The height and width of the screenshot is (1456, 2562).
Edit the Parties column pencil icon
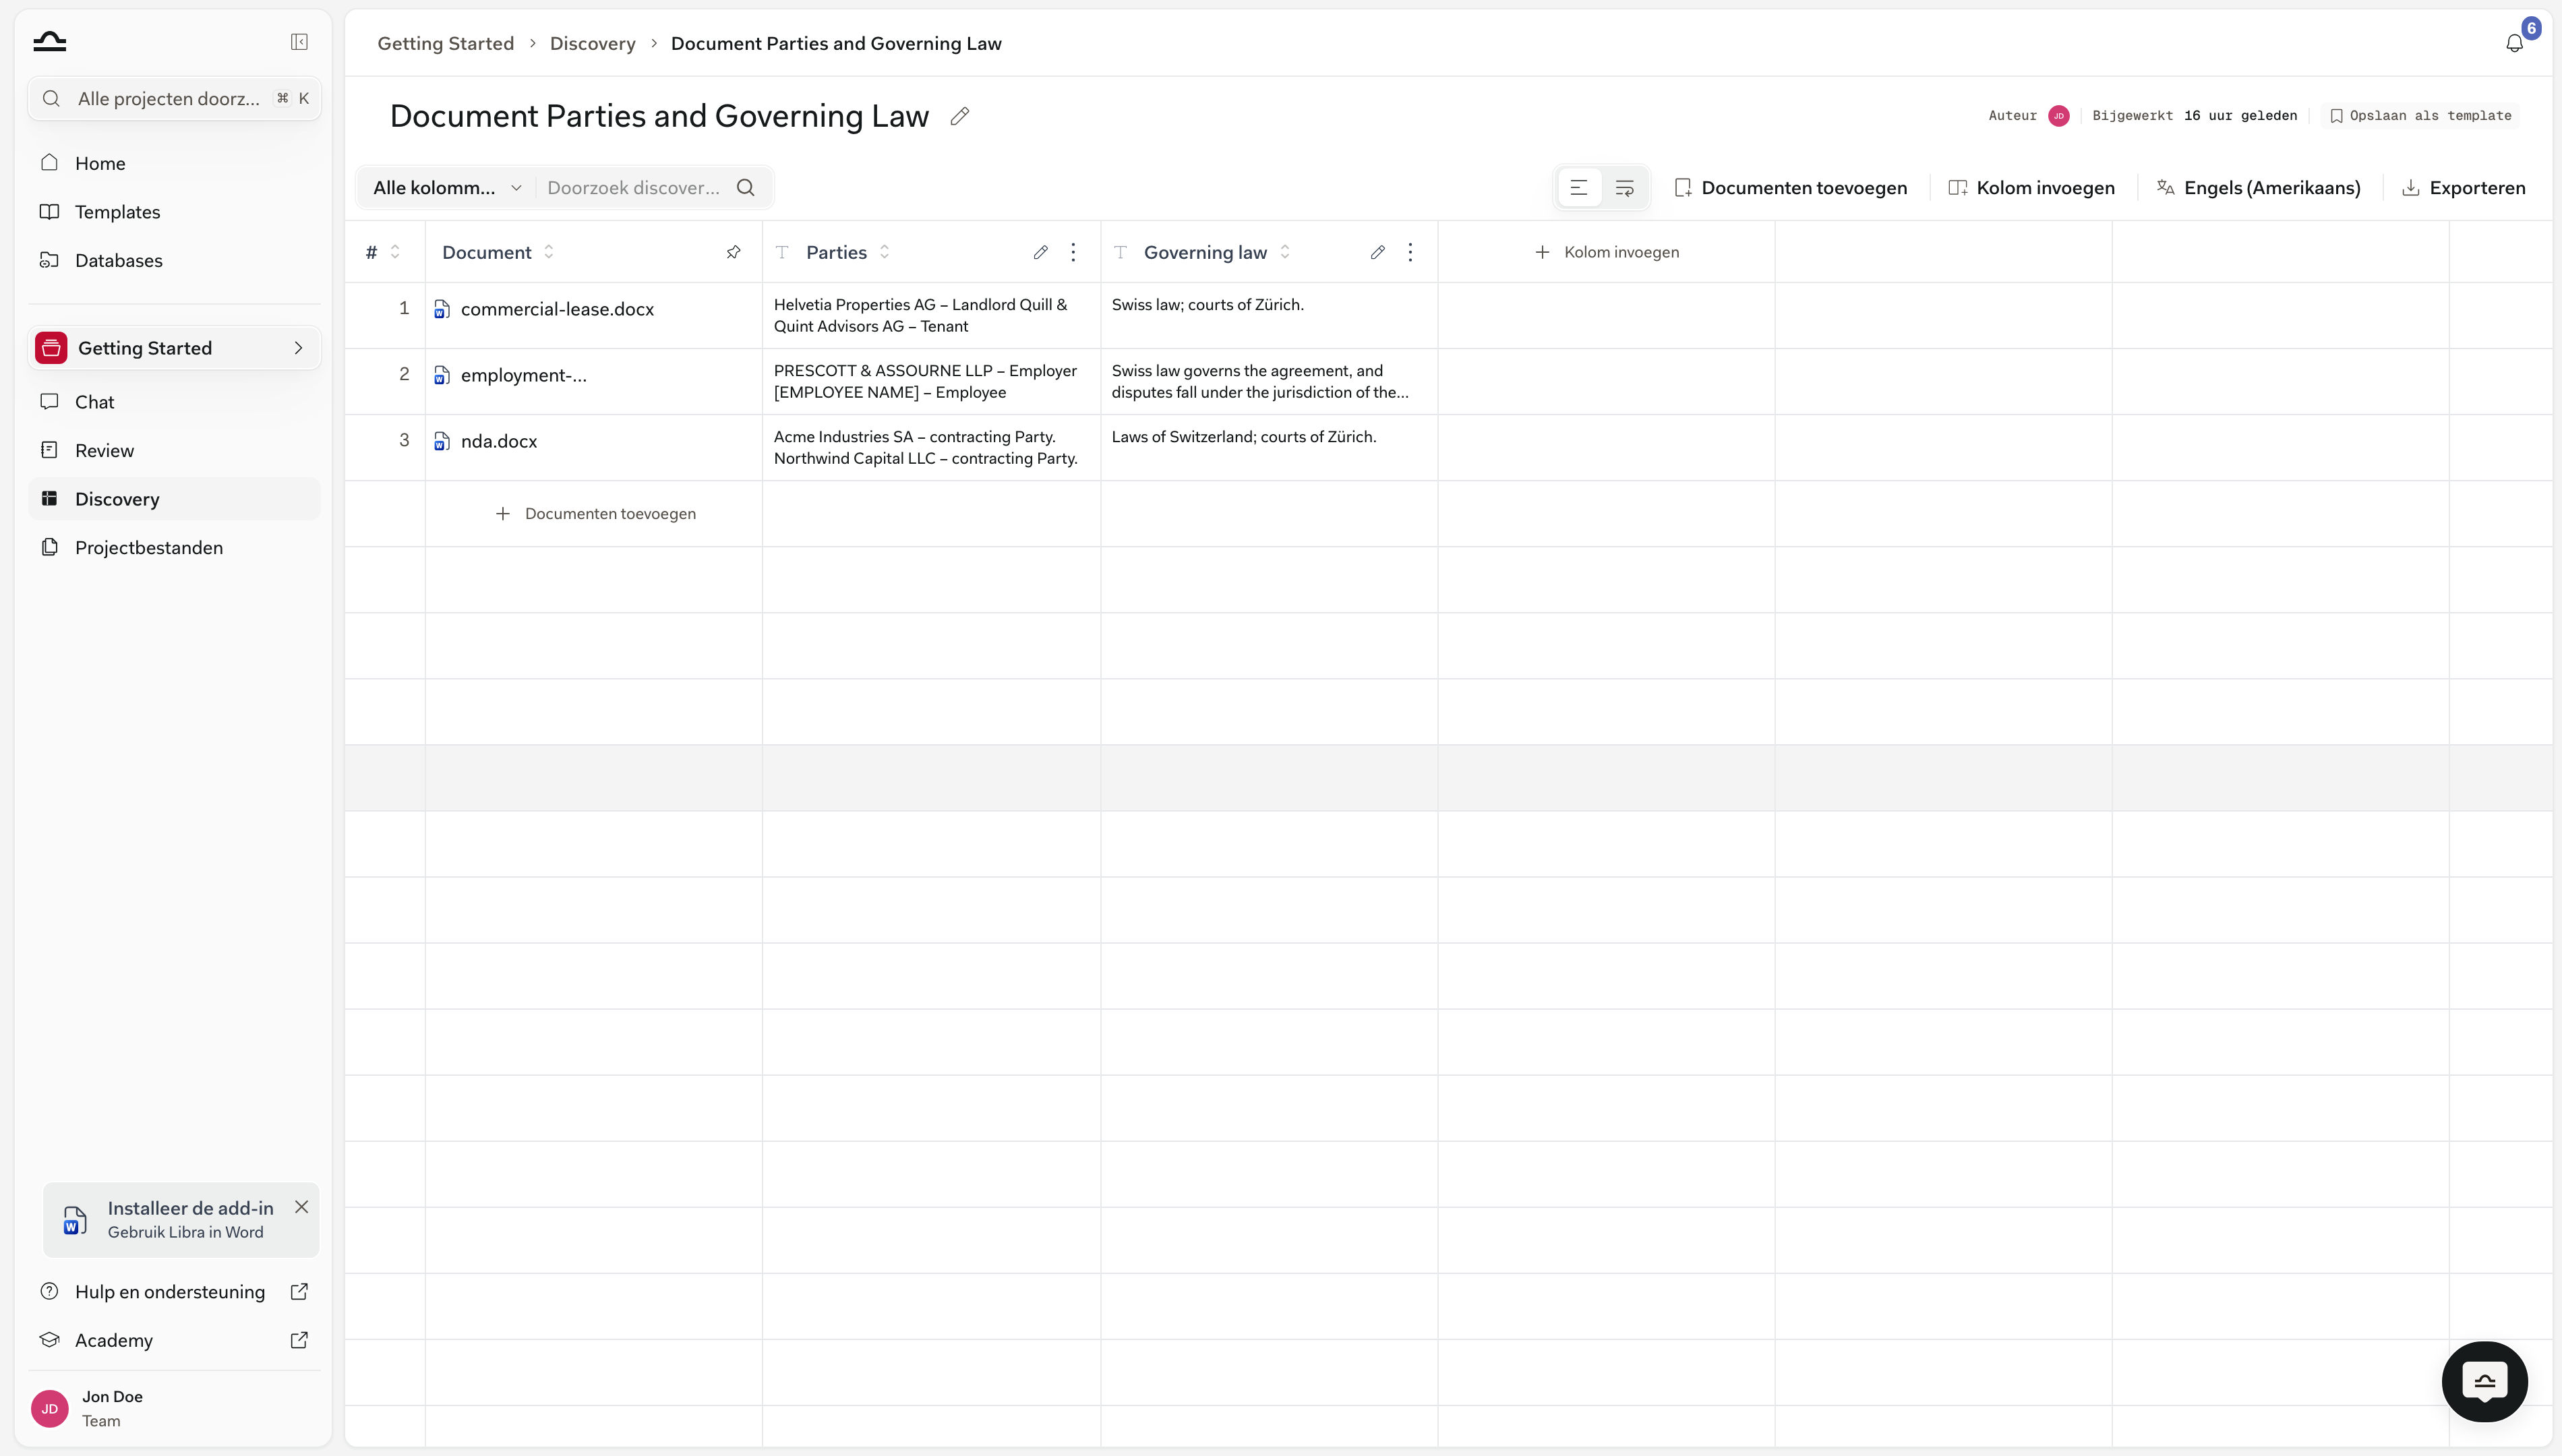click(x=1040, y=252)
